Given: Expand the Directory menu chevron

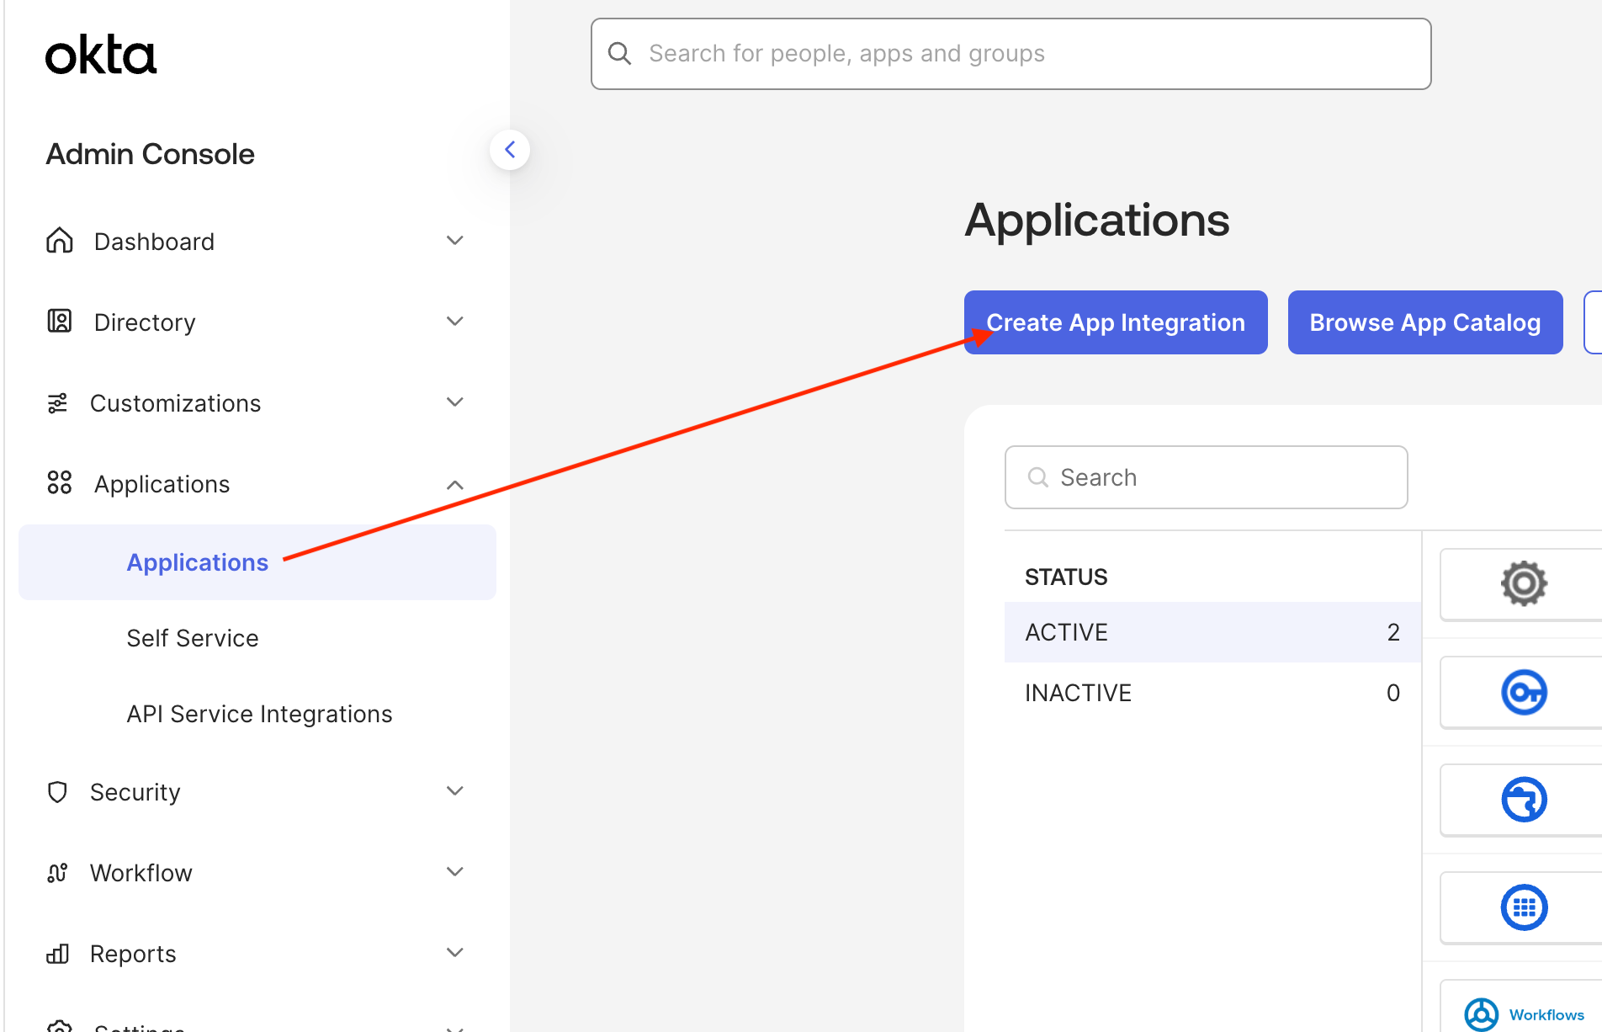Looking at the screenshot, I should 455,322.
